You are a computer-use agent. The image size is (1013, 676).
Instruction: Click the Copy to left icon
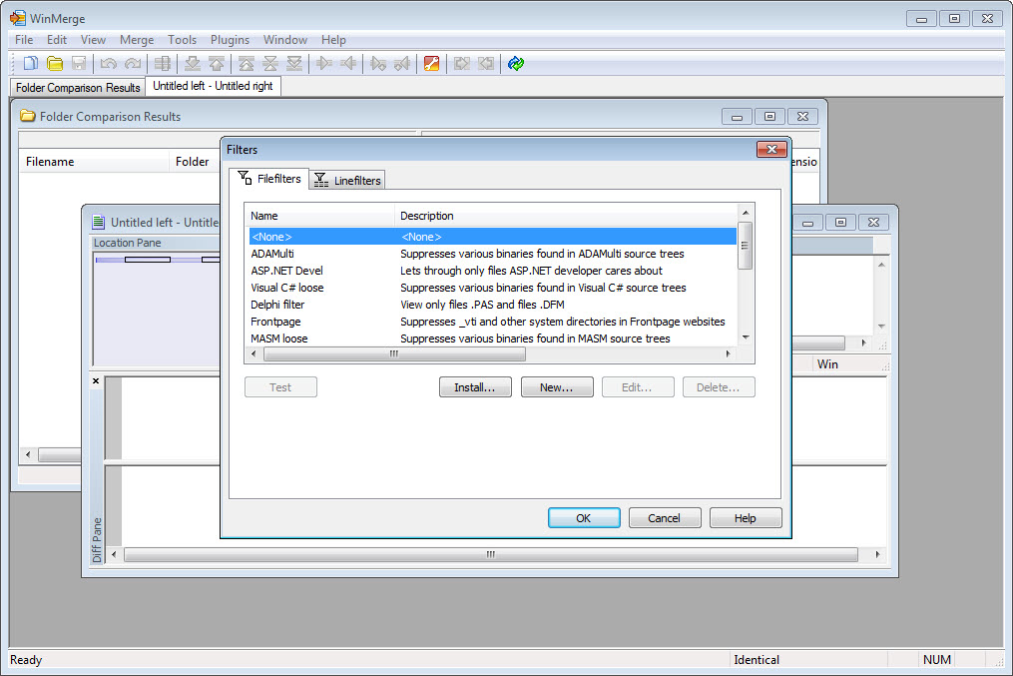pos(349,63)
